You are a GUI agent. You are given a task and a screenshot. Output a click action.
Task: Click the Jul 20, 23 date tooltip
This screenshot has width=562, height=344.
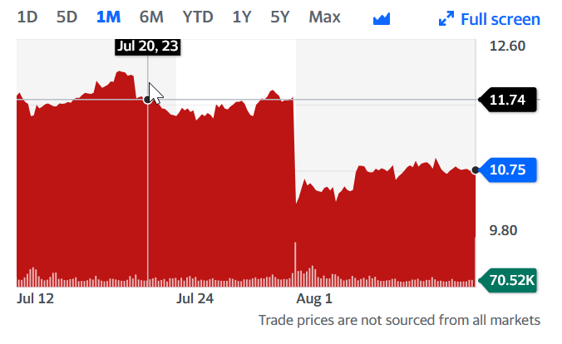pos(148,47)
